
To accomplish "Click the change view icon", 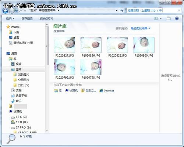I will pyautogui.click(x=156, y=18).
